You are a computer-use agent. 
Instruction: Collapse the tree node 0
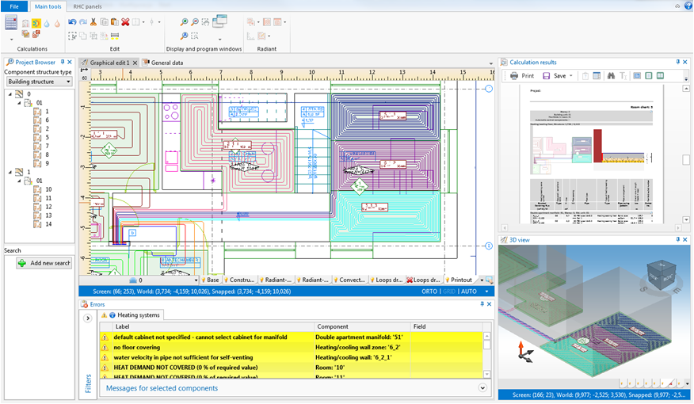(10, 94)
